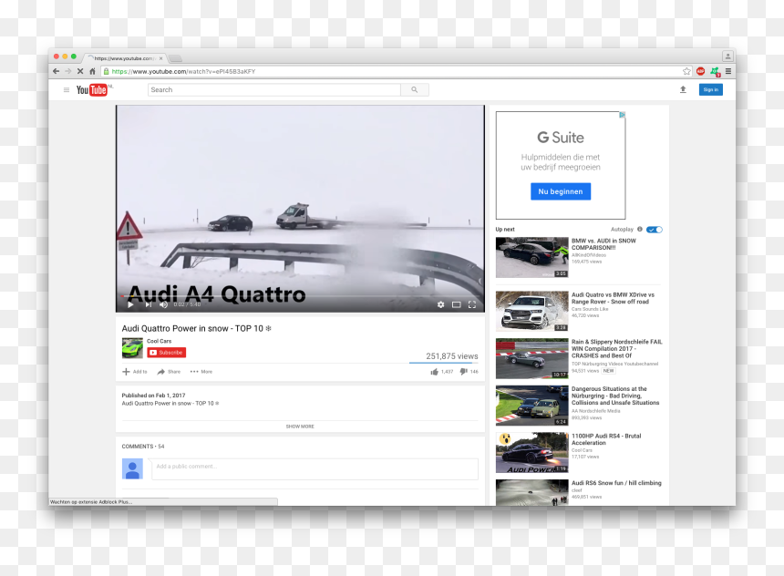Click the AdChoices icon on the ad
The height and width of the screenshot is (576, 784).
point(622,115)
